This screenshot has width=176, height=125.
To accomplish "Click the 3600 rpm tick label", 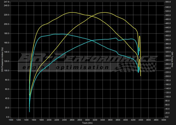I will point(110,120).
